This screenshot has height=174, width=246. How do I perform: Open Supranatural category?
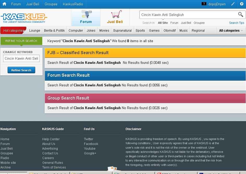click(x=122, y=31)
